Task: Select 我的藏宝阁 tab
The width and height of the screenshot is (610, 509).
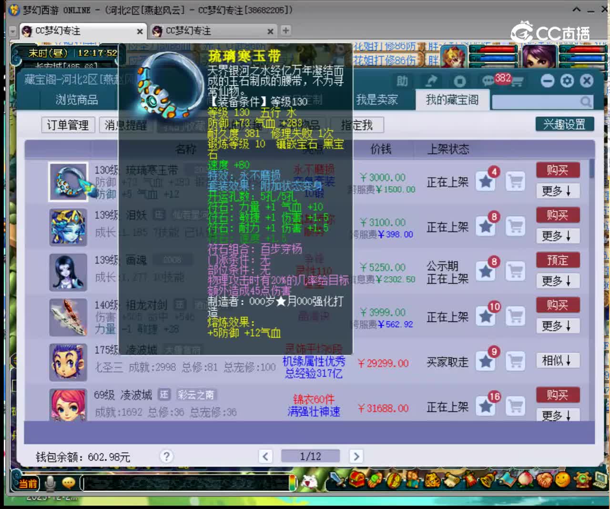Action: [x=452, y=100]
